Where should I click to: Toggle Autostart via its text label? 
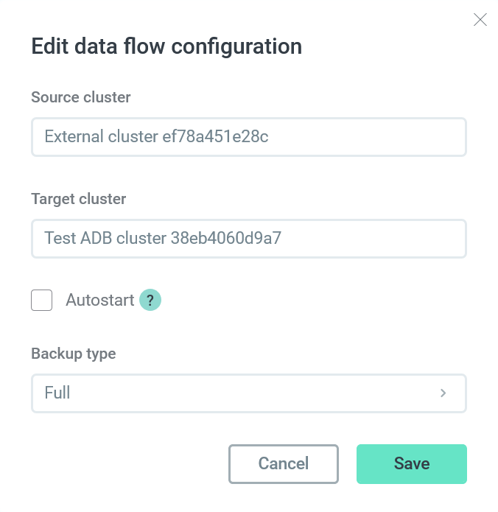[x=100, y=301]
